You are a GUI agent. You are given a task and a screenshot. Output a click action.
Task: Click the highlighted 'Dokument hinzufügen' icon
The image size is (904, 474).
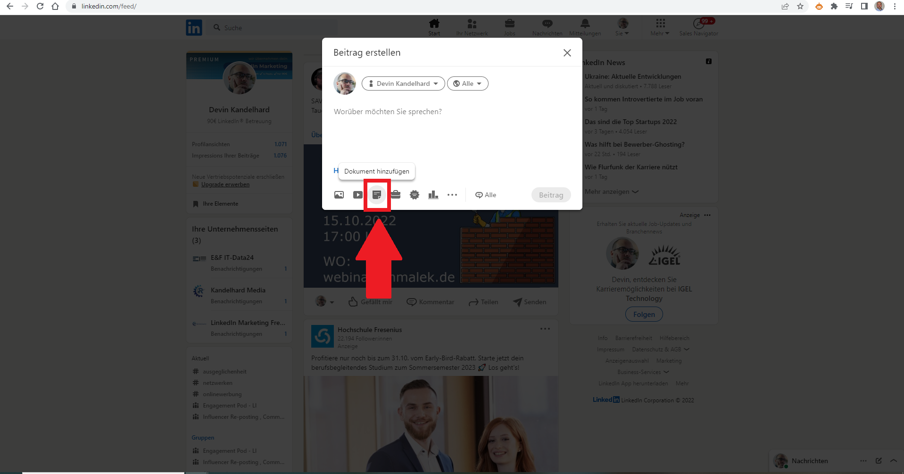pyautogui.click(x=377, y=194)
